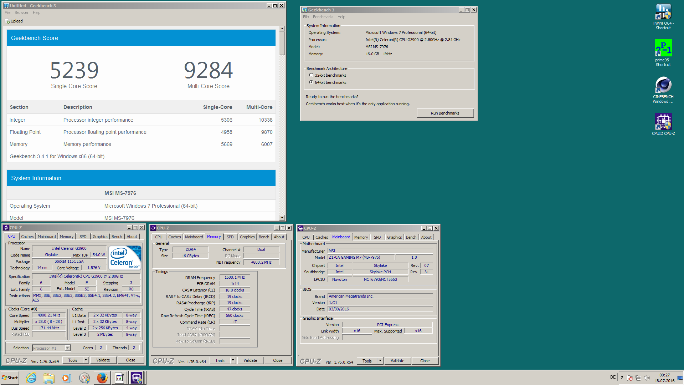Open File menu in Geekbench 3 launcher
This screenshot has height=385, width=684.
tap(306, 17)
